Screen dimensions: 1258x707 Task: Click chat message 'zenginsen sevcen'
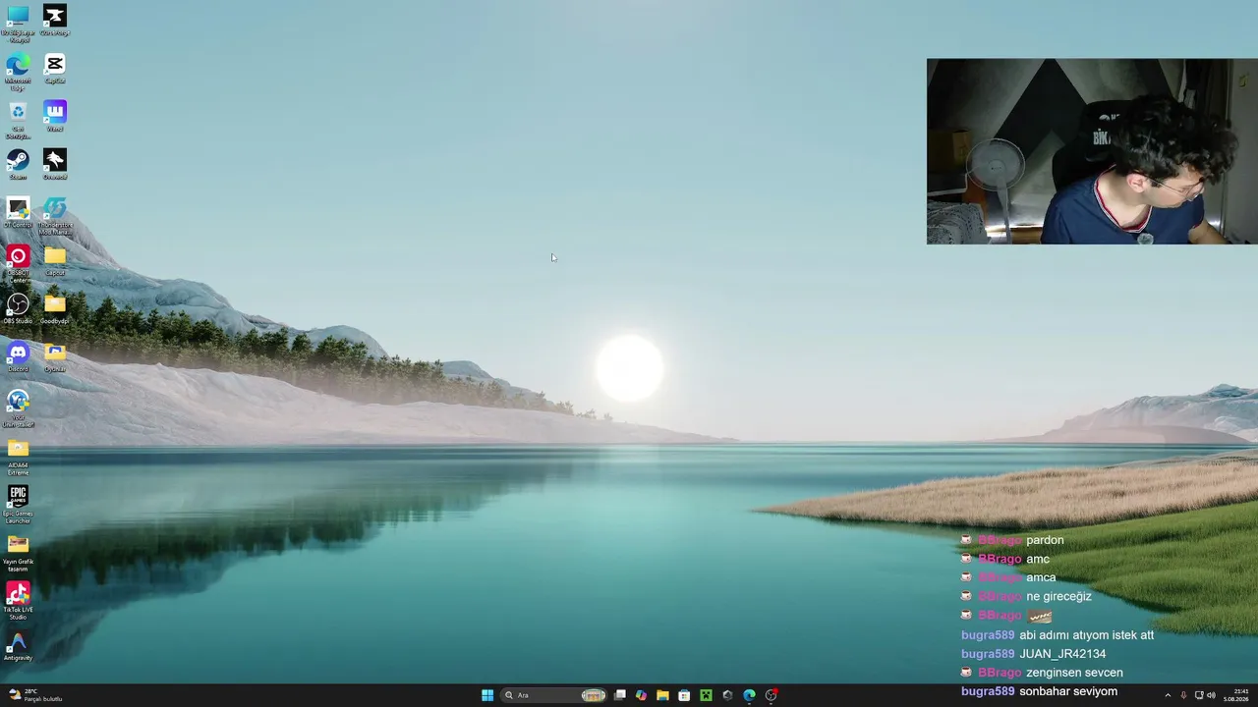click(1074, 673)
